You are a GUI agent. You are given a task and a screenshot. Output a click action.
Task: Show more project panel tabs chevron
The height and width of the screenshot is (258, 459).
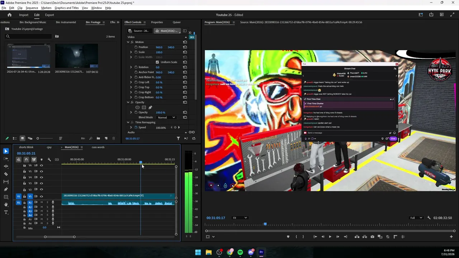point(118,22)
